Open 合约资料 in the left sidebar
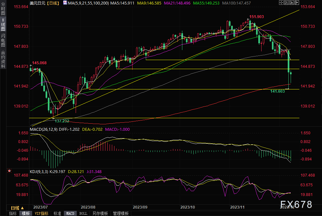The image size is (322, 216). point(3,59)
